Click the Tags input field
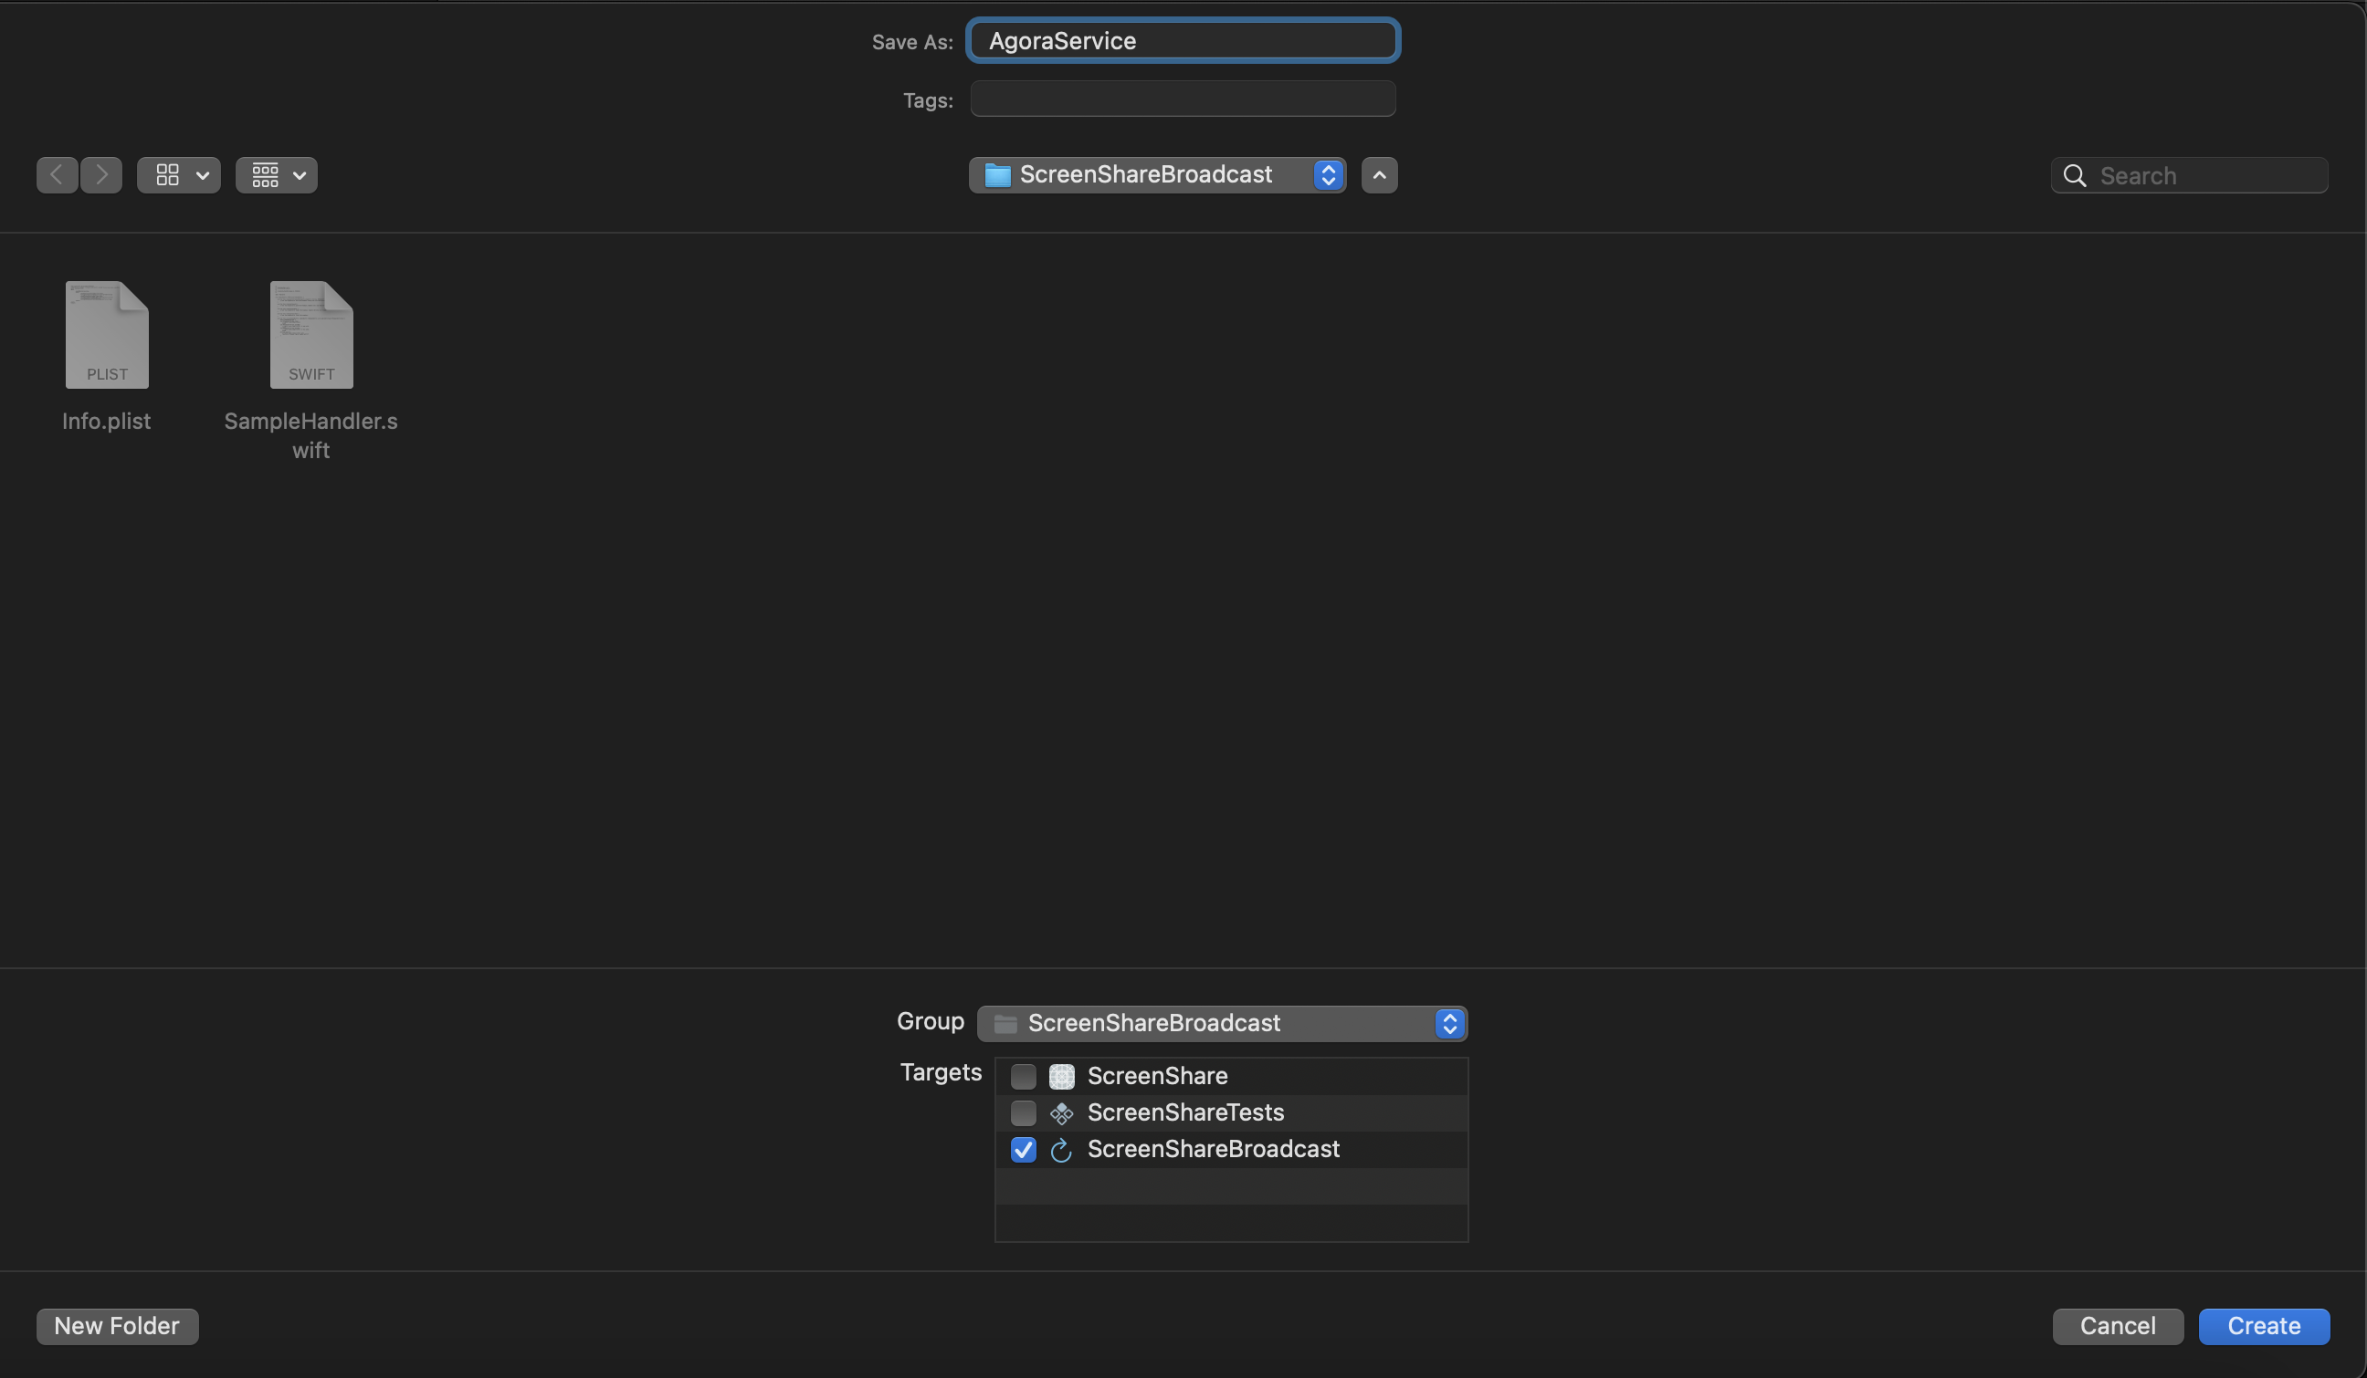 point(1182,99)
